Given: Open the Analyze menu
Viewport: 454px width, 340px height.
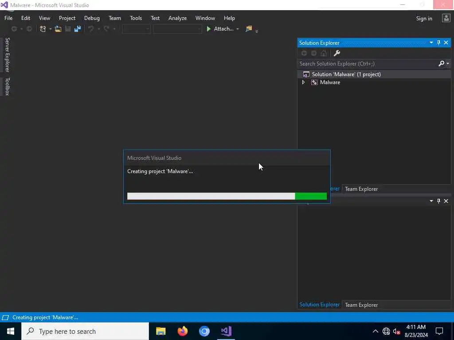Looking at the screenshot, I should tap(177, 18).
